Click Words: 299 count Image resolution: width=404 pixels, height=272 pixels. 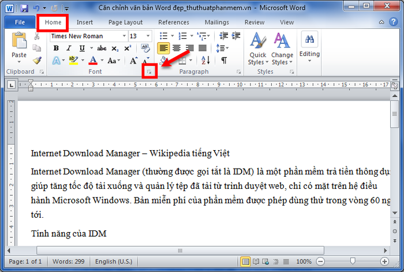(x=69, y=262)
